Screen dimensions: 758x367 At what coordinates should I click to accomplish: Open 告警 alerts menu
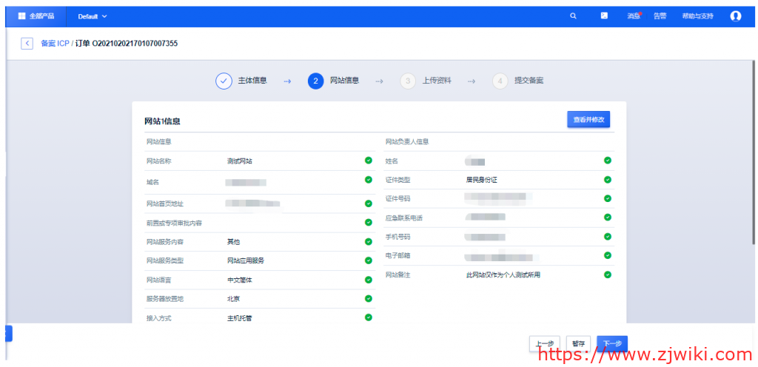click(x=660, y=16)
